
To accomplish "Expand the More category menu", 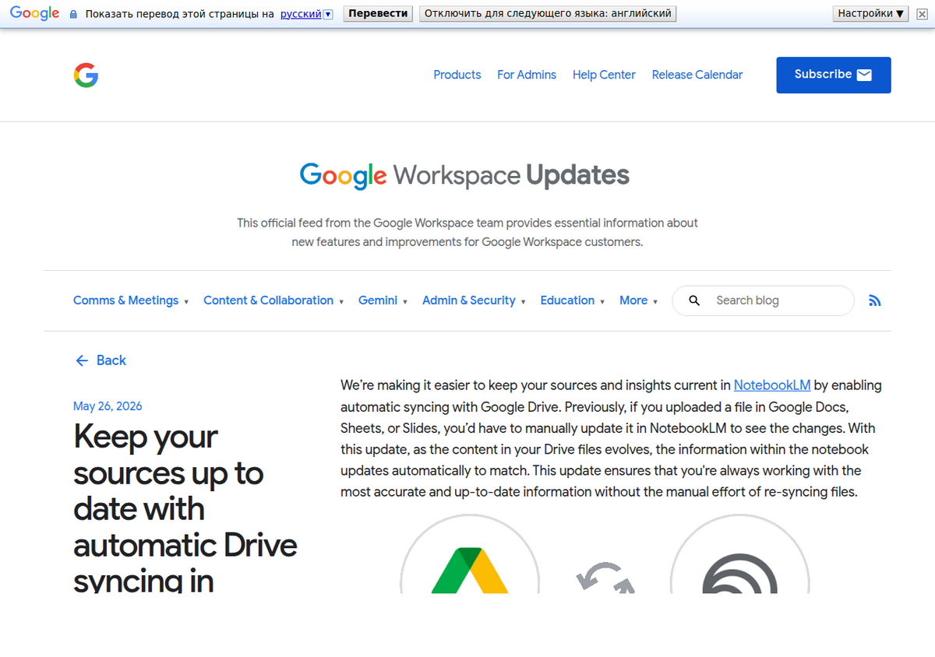I will point(639,300).
